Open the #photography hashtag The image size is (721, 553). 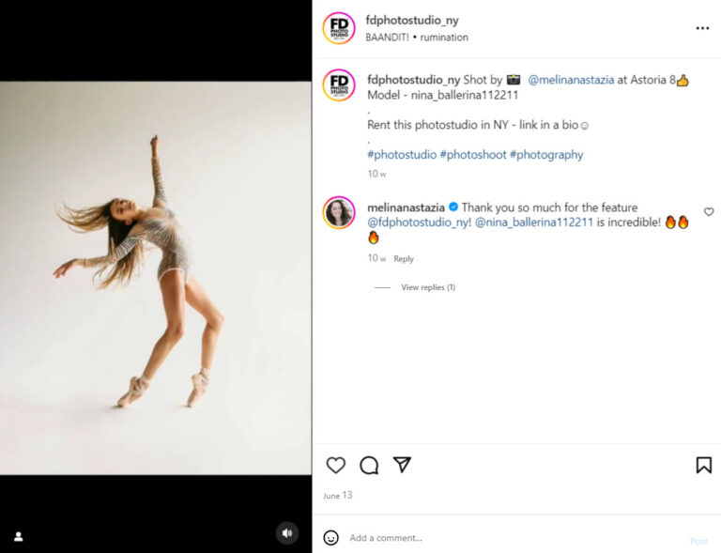[x=546, y=155]
